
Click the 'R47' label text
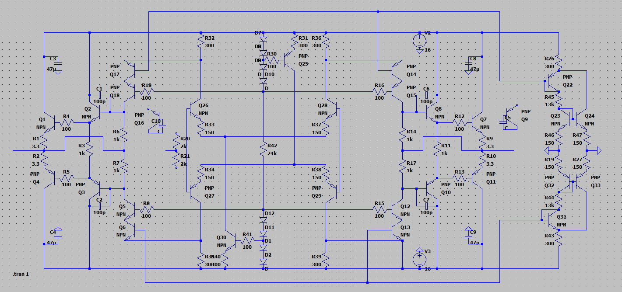click(578, 135)
